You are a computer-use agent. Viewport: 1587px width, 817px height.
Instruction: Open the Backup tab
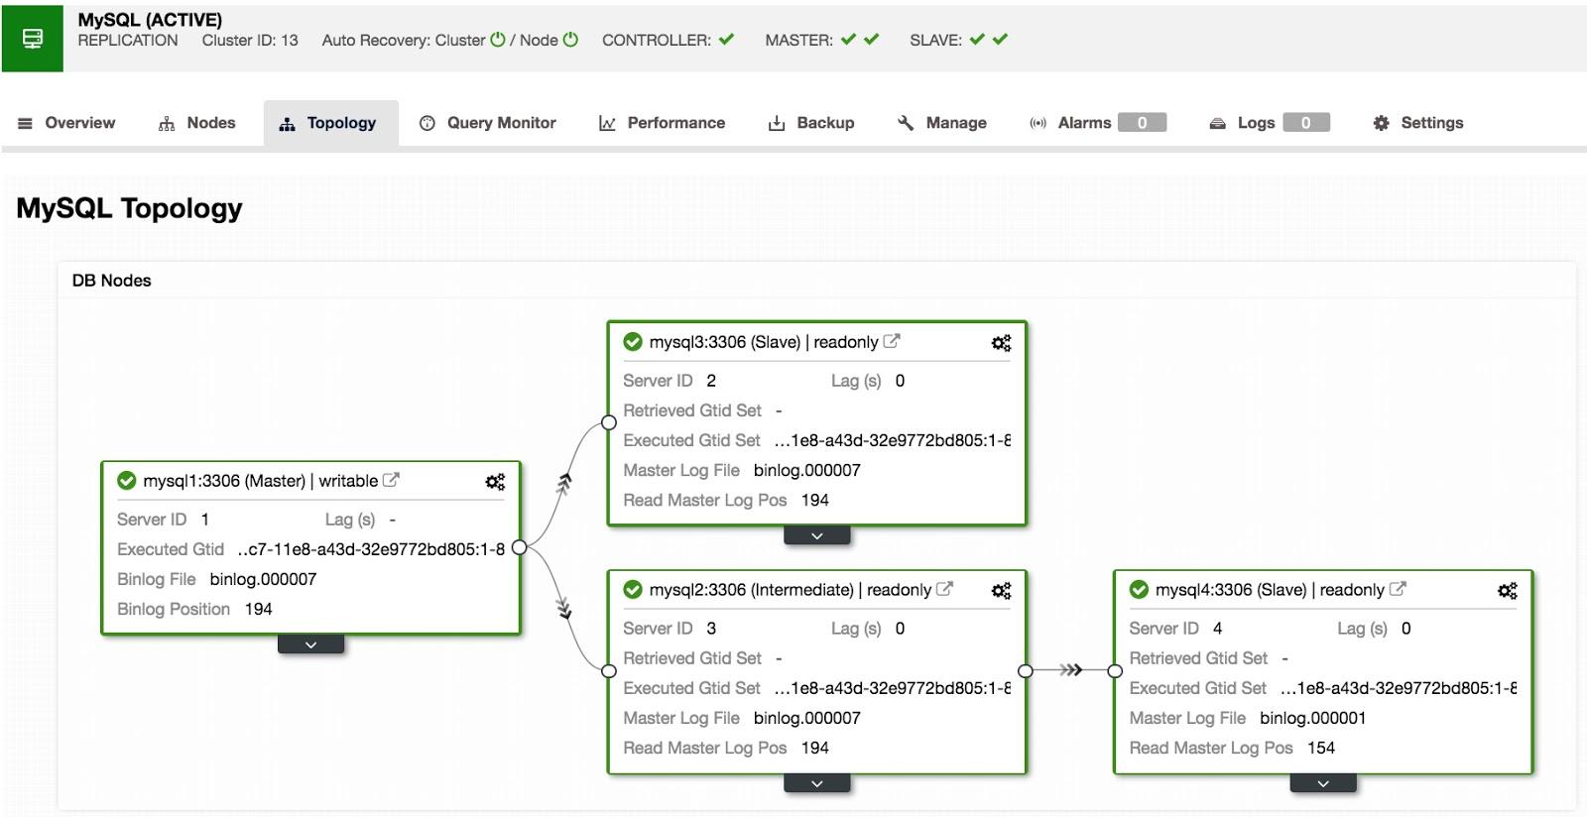click(810, 123)
